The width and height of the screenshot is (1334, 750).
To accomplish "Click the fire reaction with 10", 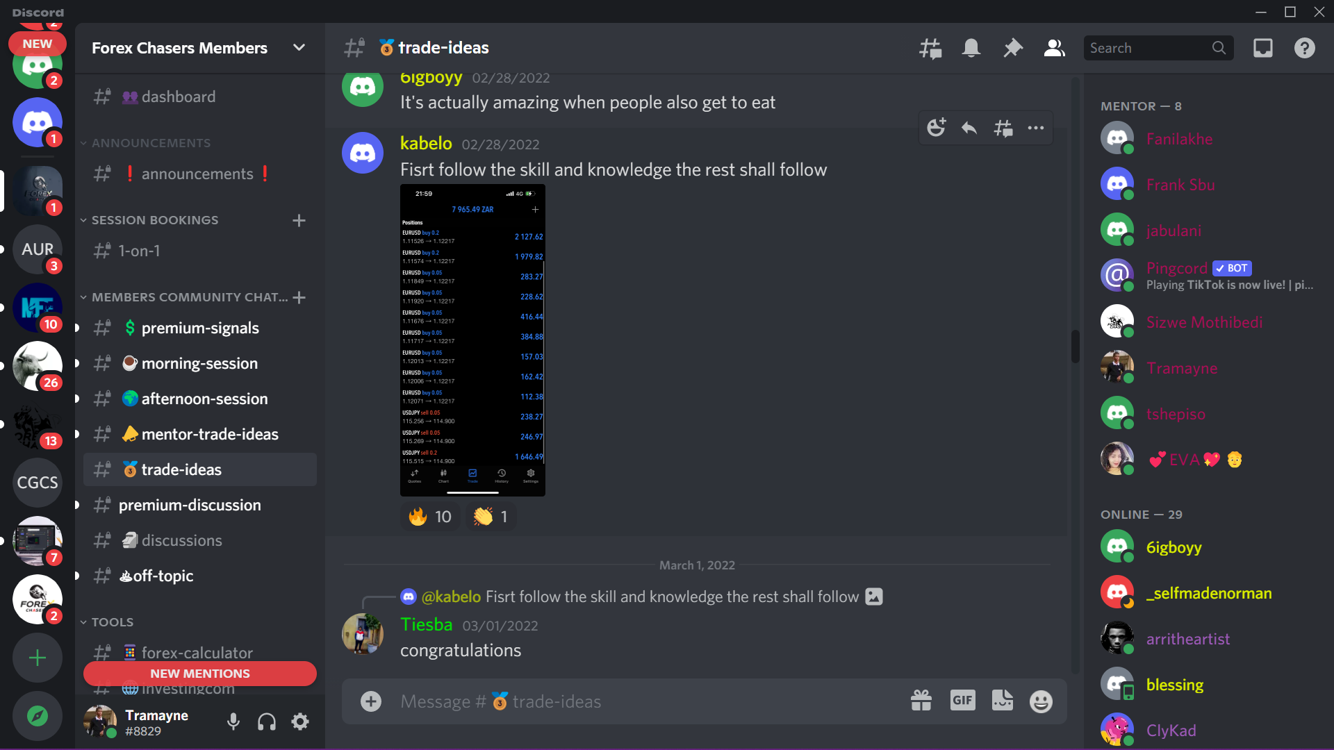I will click(x=430, y=517).
